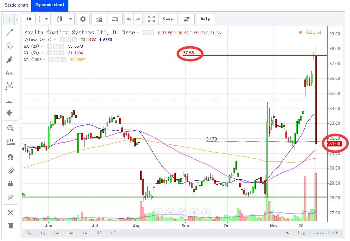Viewport: 350px width, 241px height.
Task: Open the time interval dropdown arrow
Action: [46, 19]
